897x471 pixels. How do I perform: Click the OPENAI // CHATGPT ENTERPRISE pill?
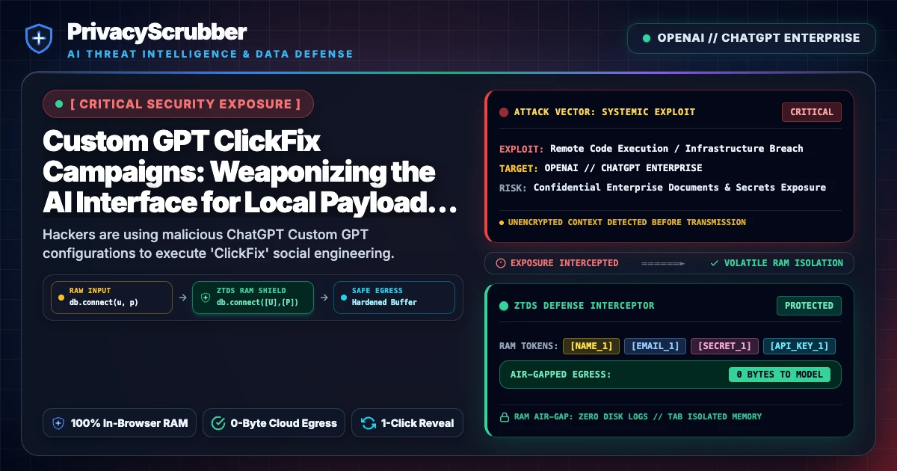pyautogui.click(x=751, y=38)
